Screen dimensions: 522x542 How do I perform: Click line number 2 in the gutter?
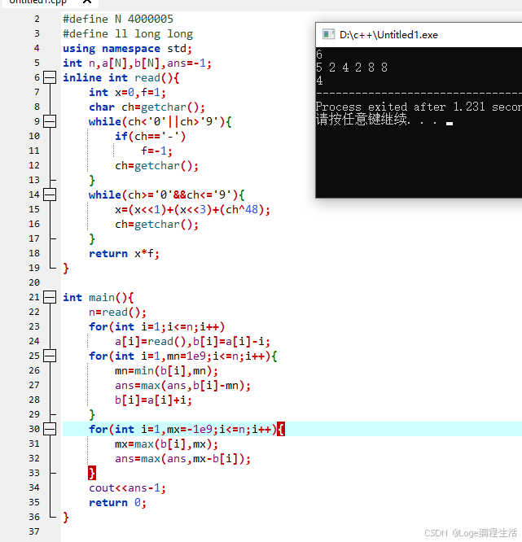pyautogui.click(x=37, y=19)
